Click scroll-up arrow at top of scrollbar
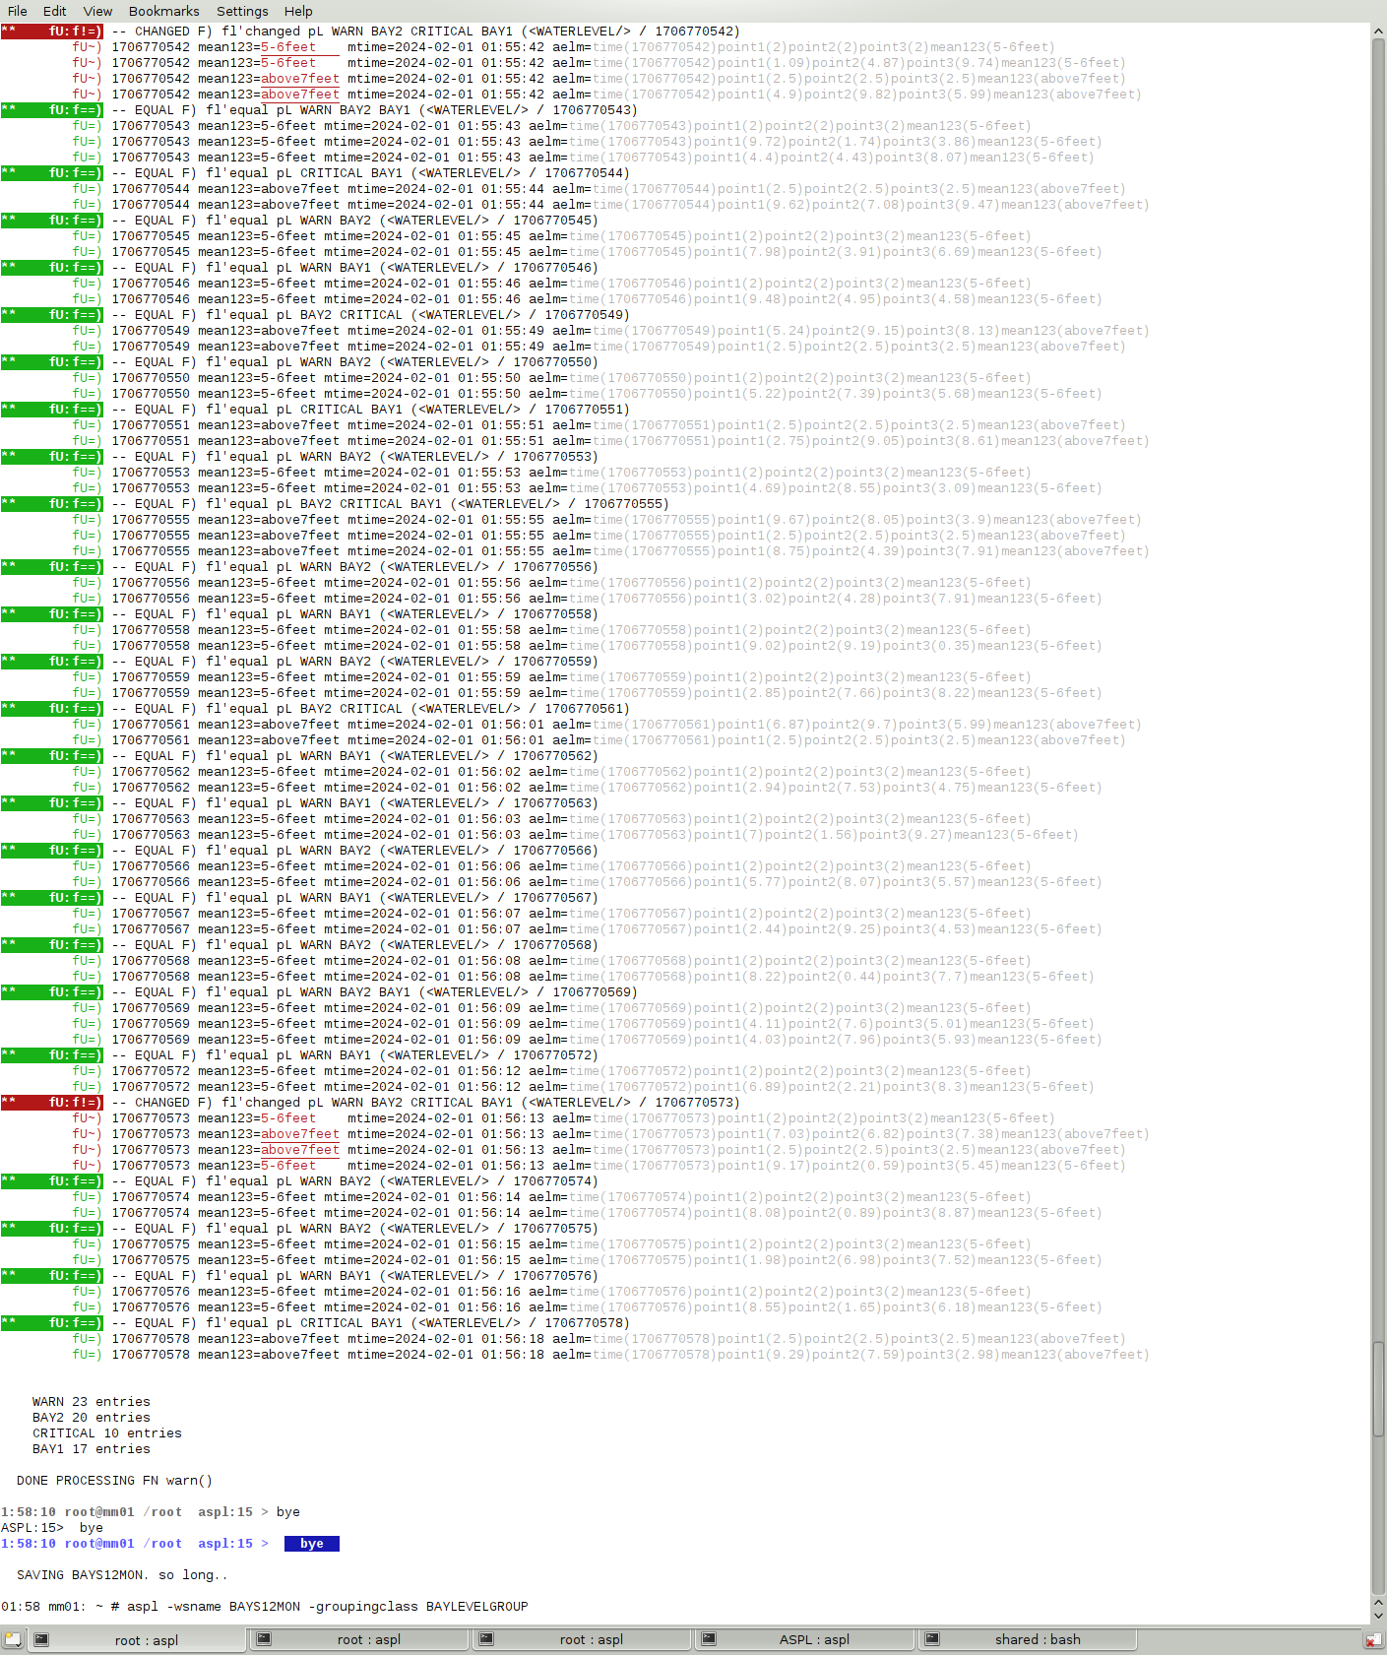The image size is (1387, 1655). [1378, 32]
